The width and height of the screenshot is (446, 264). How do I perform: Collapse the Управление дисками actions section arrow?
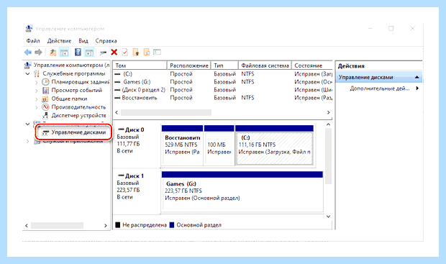tap(417, 78)
